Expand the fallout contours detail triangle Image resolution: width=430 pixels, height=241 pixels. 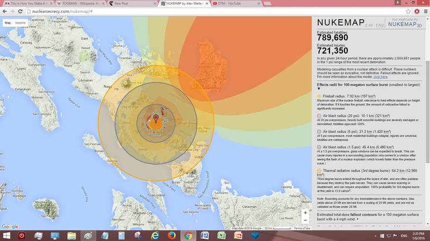pyautogui.click(x=357, y=219)
